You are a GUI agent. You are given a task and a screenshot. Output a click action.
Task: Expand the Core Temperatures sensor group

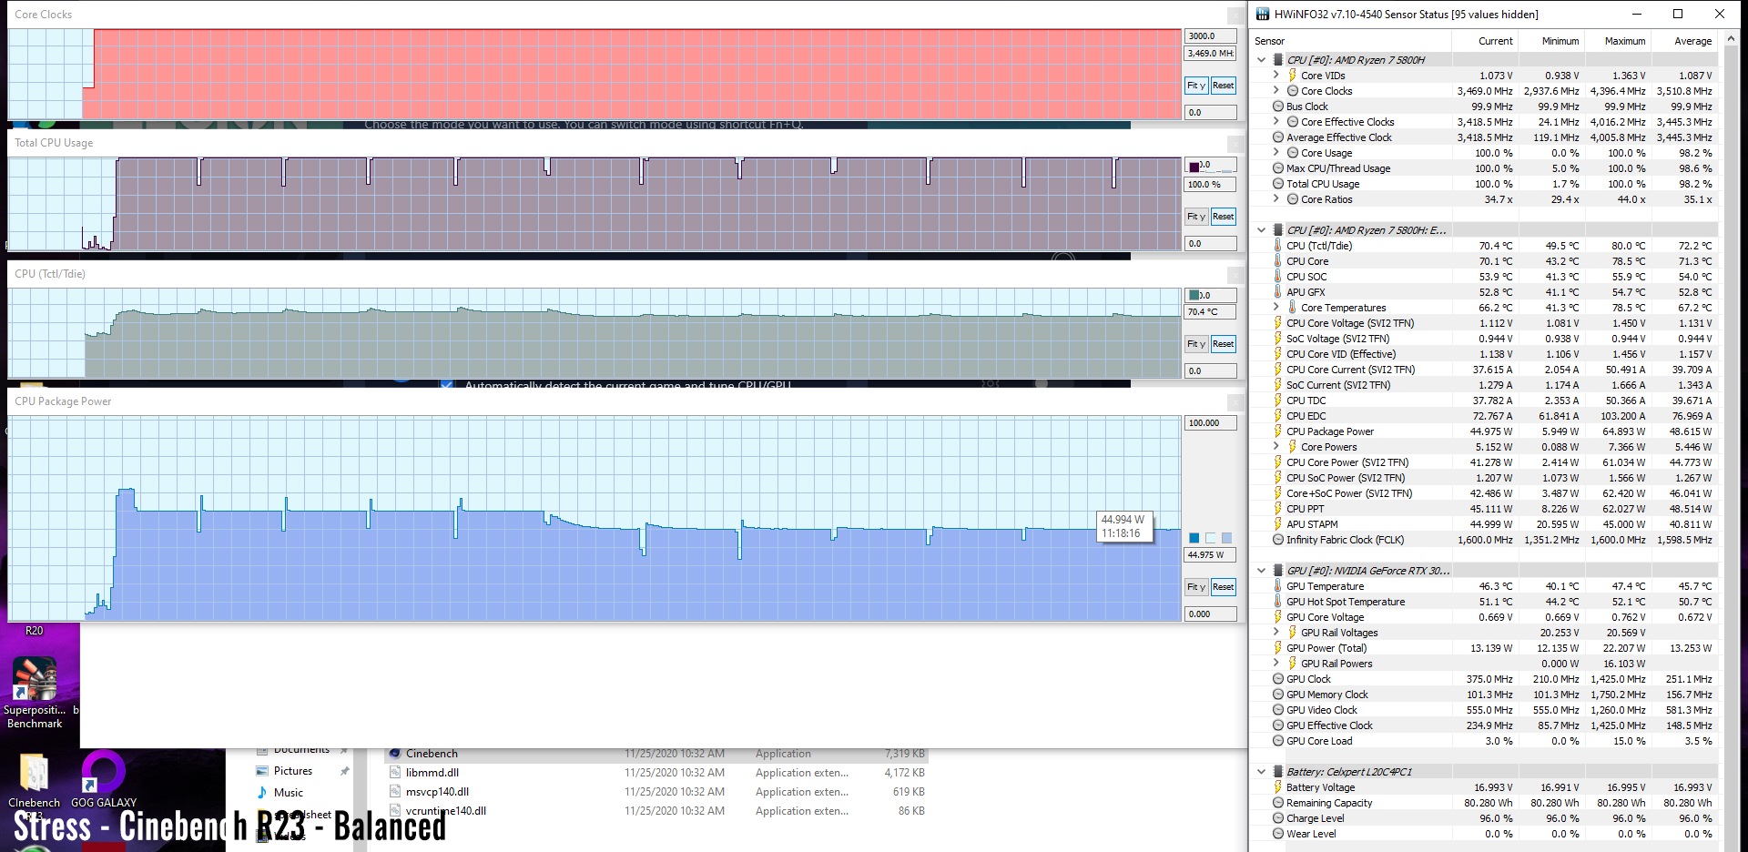click(1276, 308)
